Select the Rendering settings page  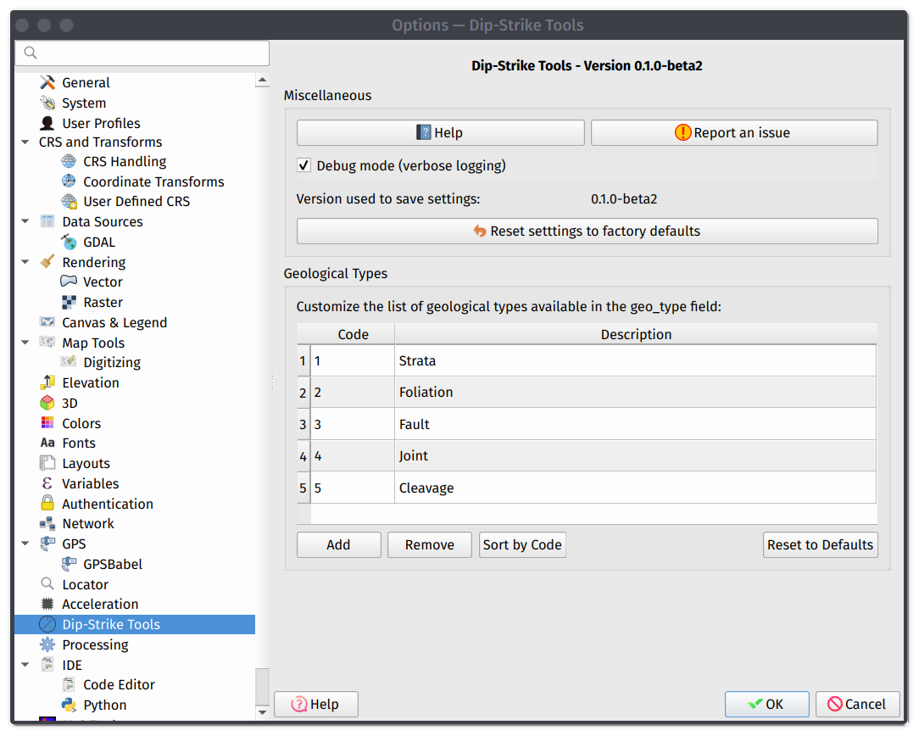(93, 262)
